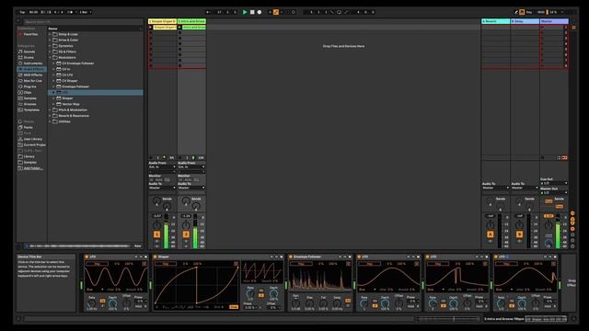Toggle the metronome in the top bar
This screenshot has width=589, height=331.
coord(70,12)
